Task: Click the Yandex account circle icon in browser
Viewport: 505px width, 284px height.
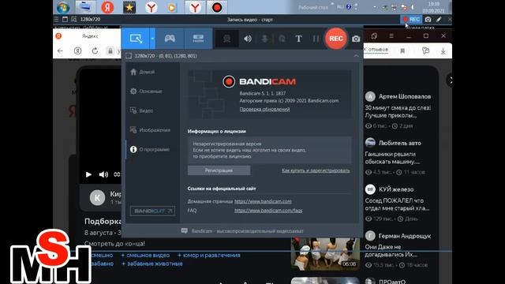Action: pos(77,50)
